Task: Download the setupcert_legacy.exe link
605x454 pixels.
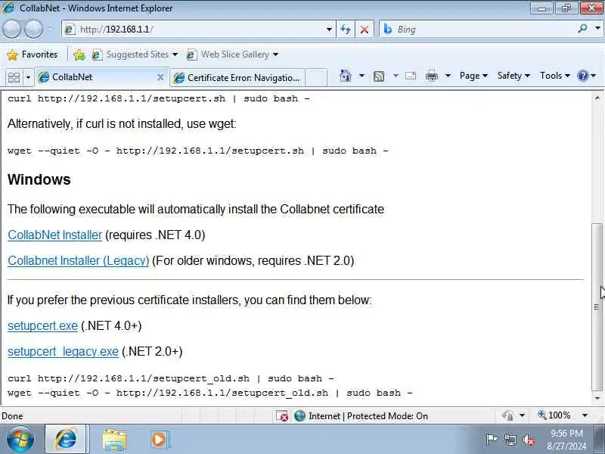Action: [63, 352]
